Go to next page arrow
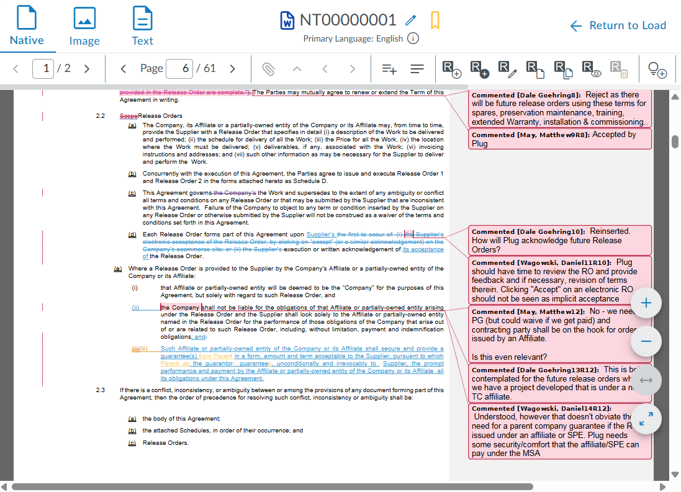 click(x=232, y=69)
